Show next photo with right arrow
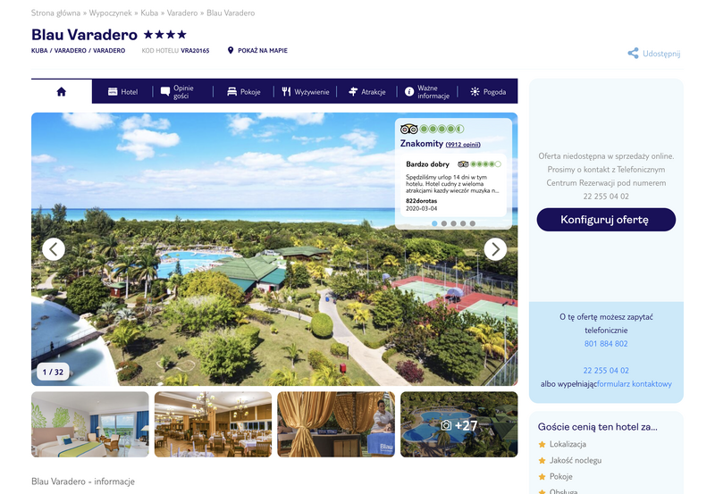Viewport: 715px width, 494px height. point(495,249)
